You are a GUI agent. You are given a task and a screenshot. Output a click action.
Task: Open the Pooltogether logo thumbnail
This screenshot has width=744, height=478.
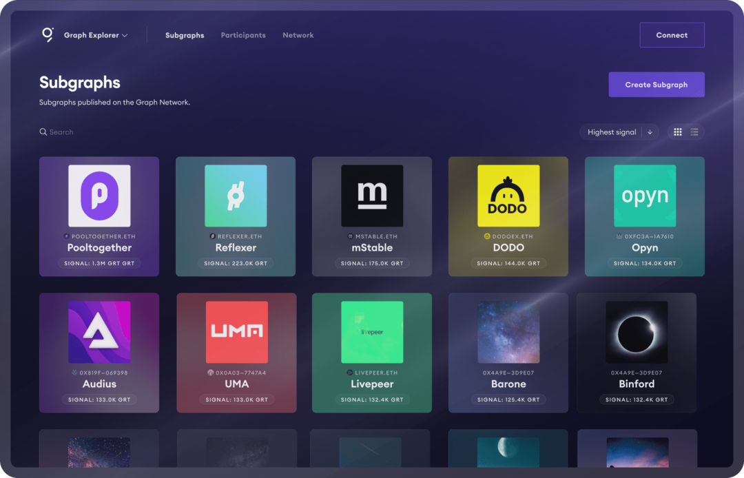click(x=99, y=196)
